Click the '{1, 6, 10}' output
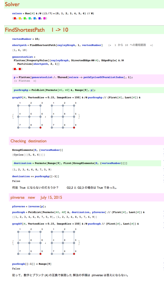This screenshot has width=164, height=282. 20,50
